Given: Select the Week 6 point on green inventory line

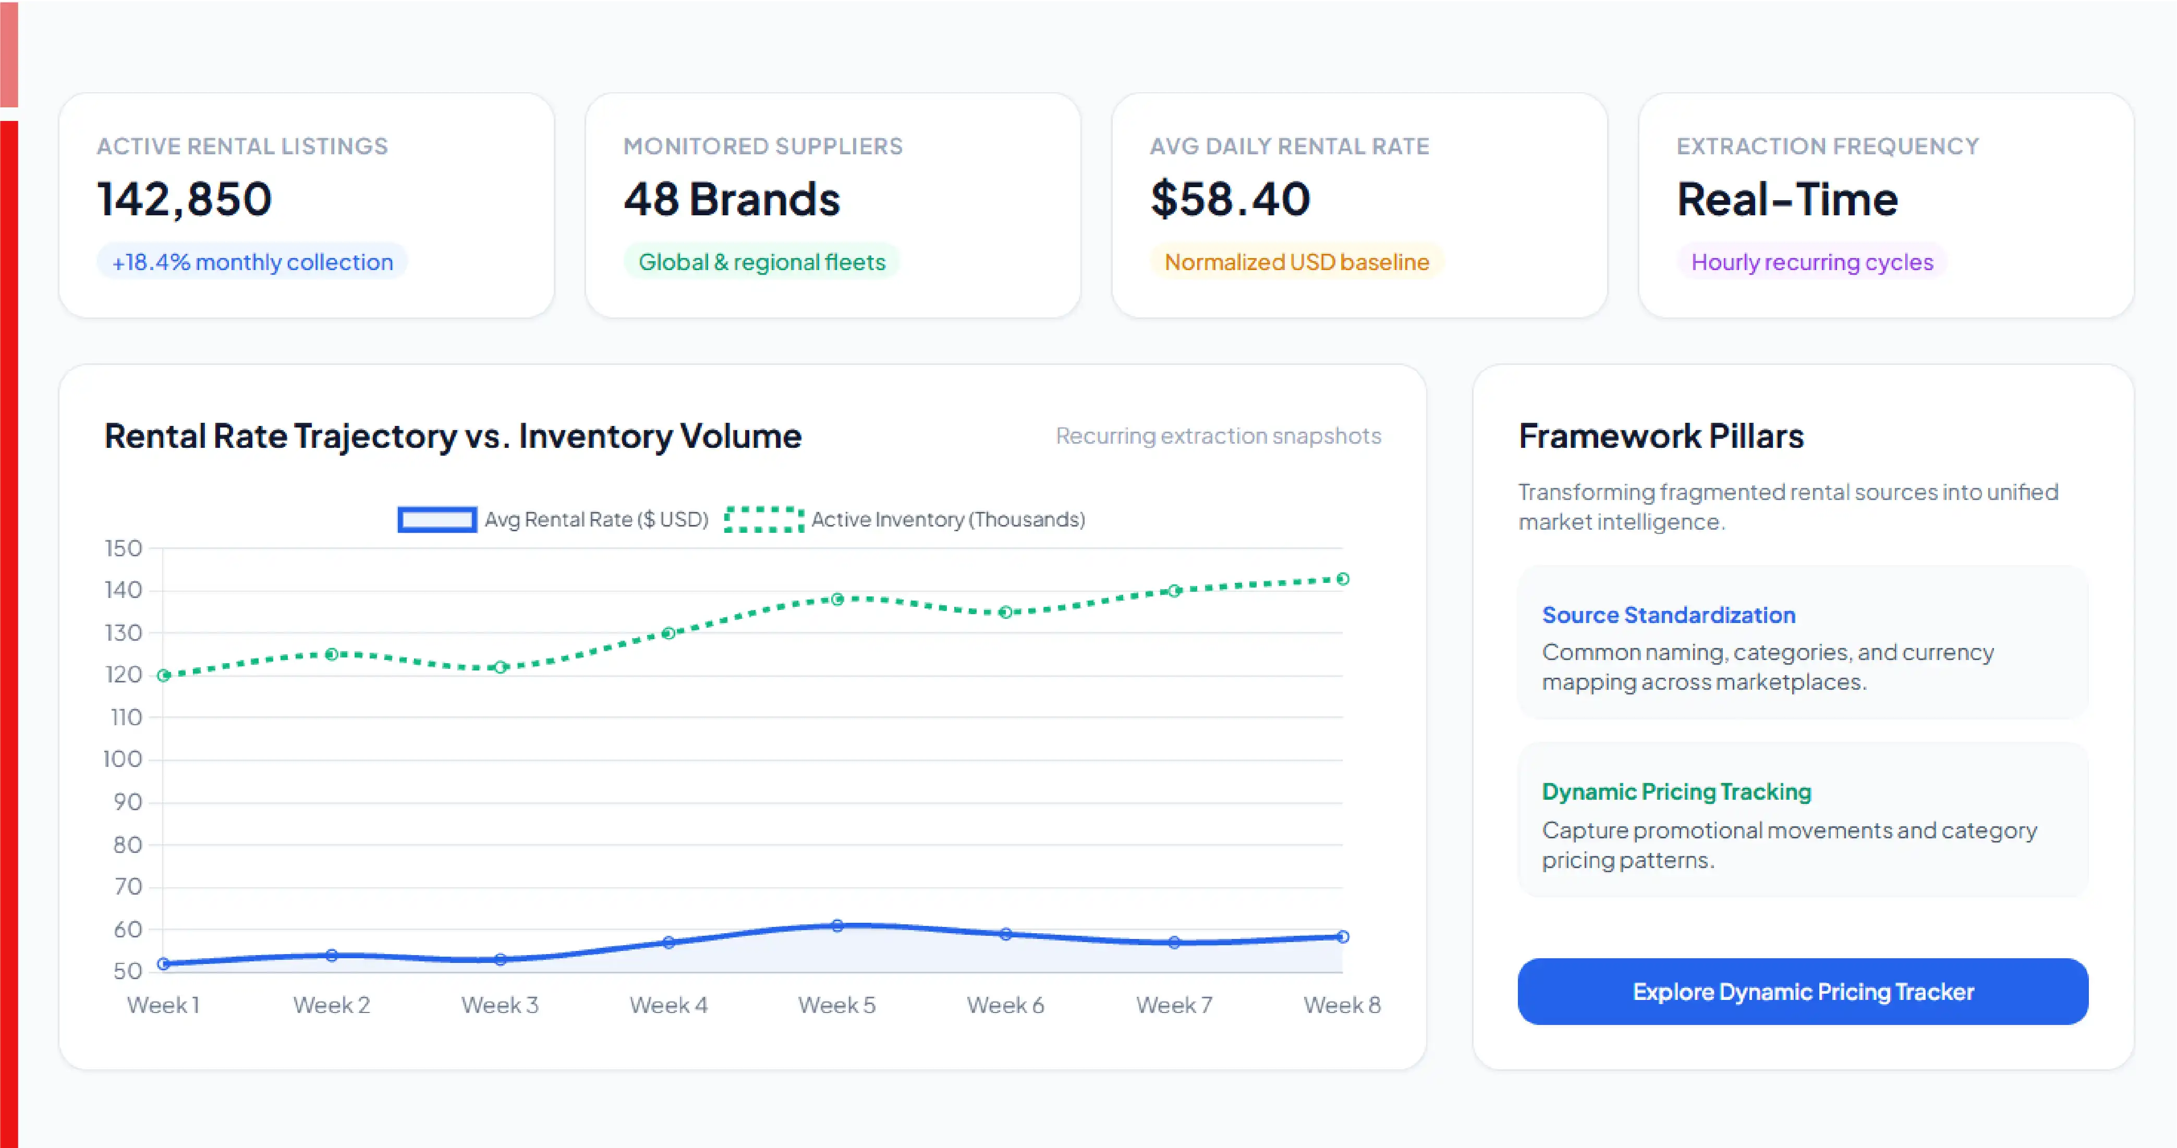Looking at the screenshot, I should click(x=1005, y=612).
